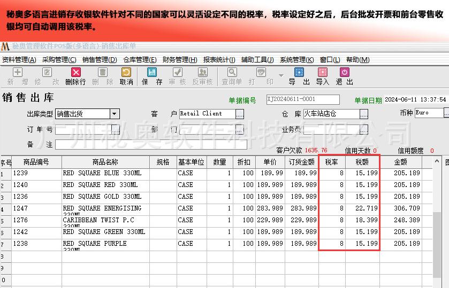Click unit price cell 229.989
Image resolution: width=449 pixels, height=288 pixels.
[270, 220]
